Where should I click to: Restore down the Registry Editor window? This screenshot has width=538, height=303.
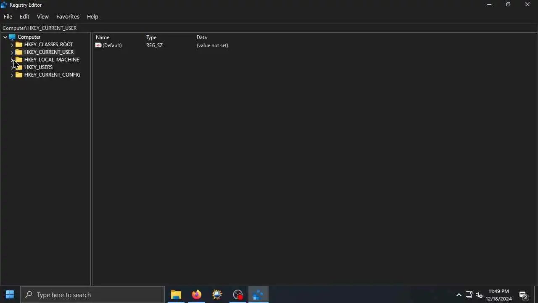point(508,5)
